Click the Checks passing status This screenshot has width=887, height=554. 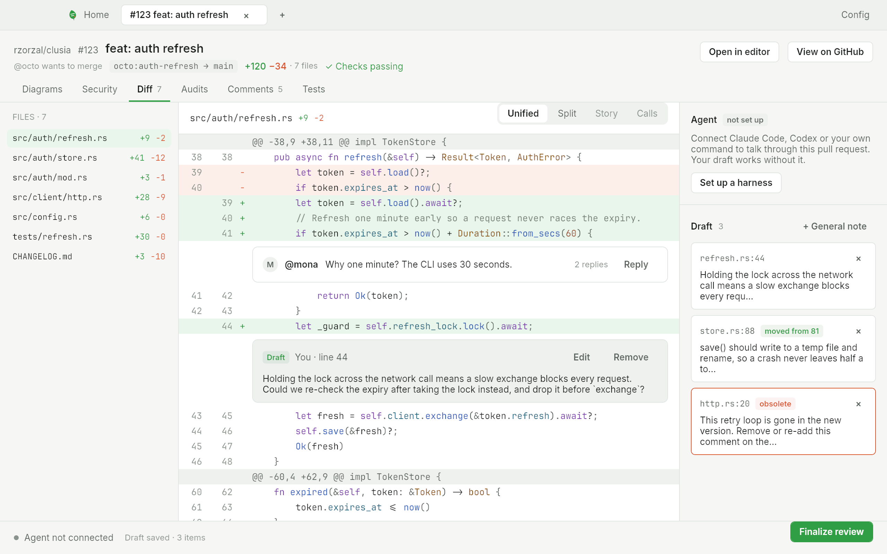tap(365, 66)
